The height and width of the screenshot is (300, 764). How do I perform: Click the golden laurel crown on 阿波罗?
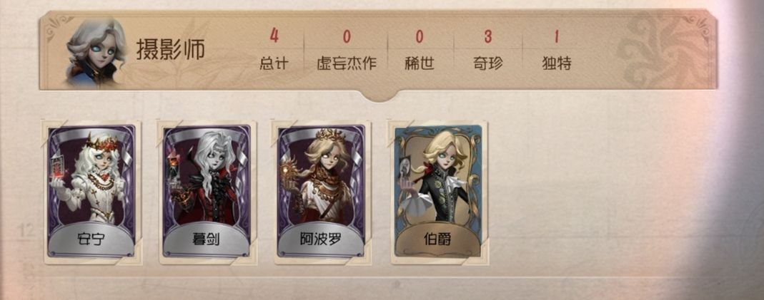330,134
